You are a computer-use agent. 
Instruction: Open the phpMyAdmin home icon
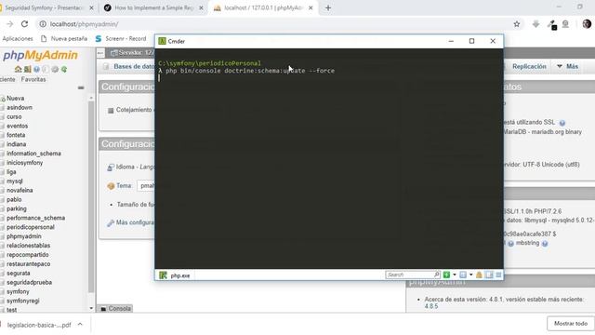coord(18,70)
